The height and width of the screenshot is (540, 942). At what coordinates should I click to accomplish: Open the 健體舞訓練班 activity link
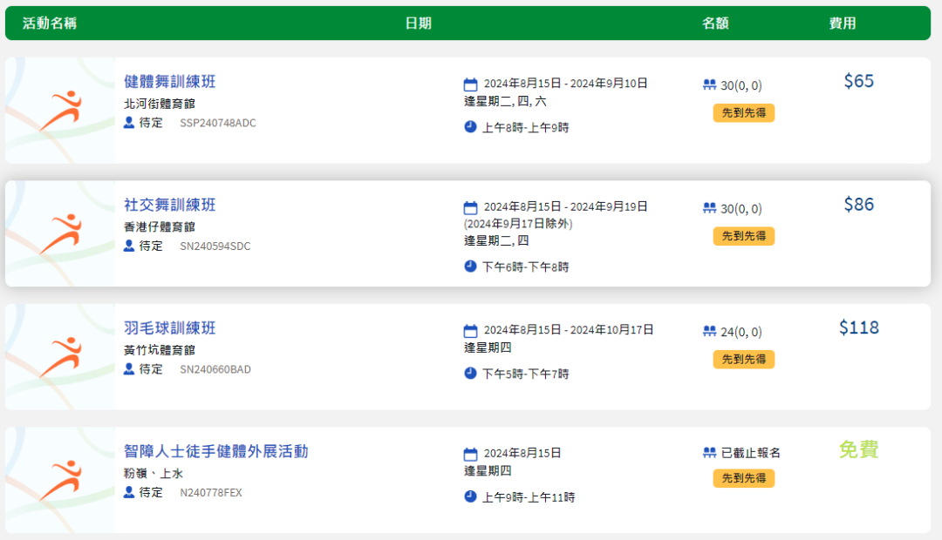click(169, 82)
